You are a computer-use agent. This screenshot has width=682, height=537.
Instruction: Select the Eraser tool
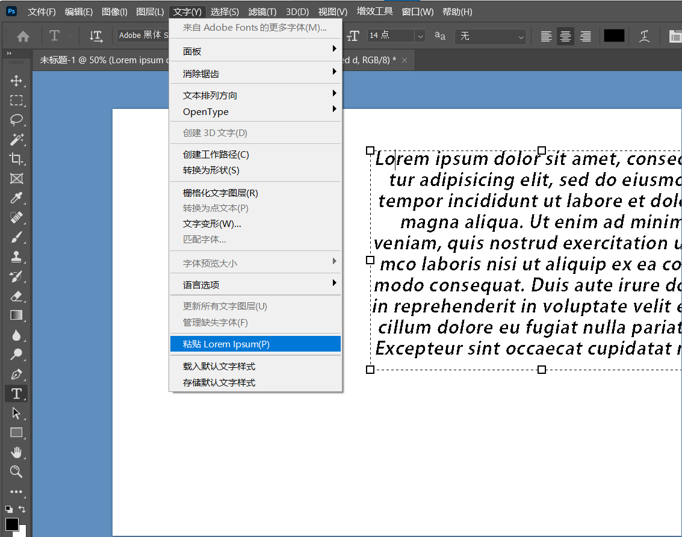(x=16, y=296)
